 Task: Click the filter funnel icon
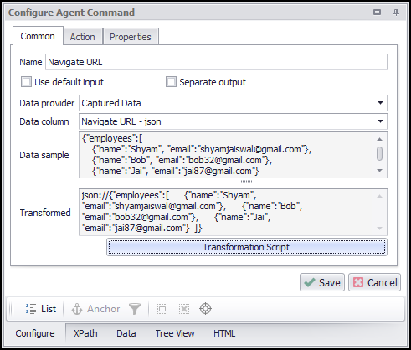pos(135,309)
